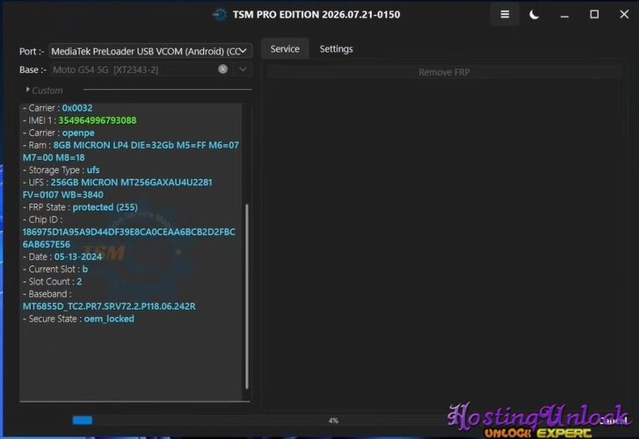The image size is (639, 439).
Task: Select Carrier value openpe
Action: click(x=78, y=133)
